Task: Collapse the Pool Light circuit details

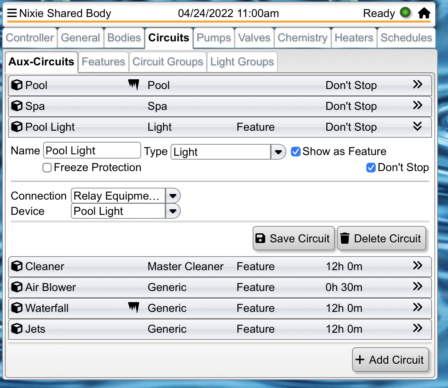Action: pyautogui.click(x=418, y=127)
